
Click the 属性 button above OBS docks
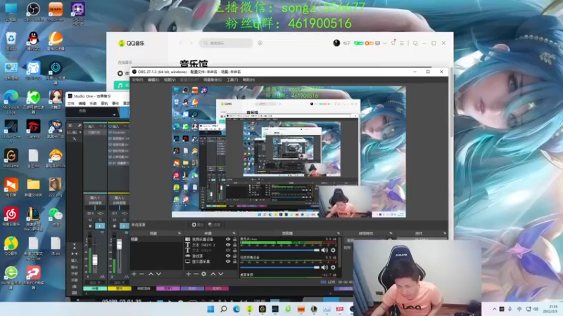pos(198,225)
